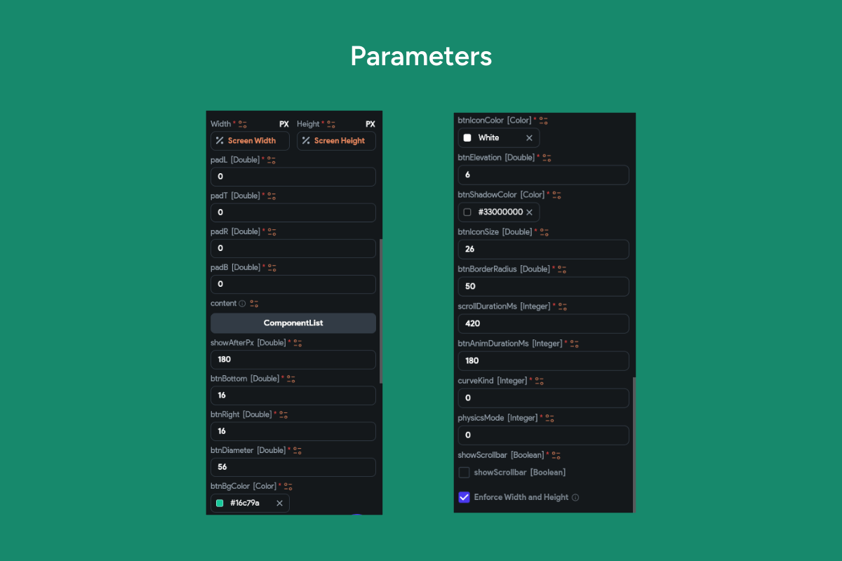Remove the White btnIconColor value

529,138
